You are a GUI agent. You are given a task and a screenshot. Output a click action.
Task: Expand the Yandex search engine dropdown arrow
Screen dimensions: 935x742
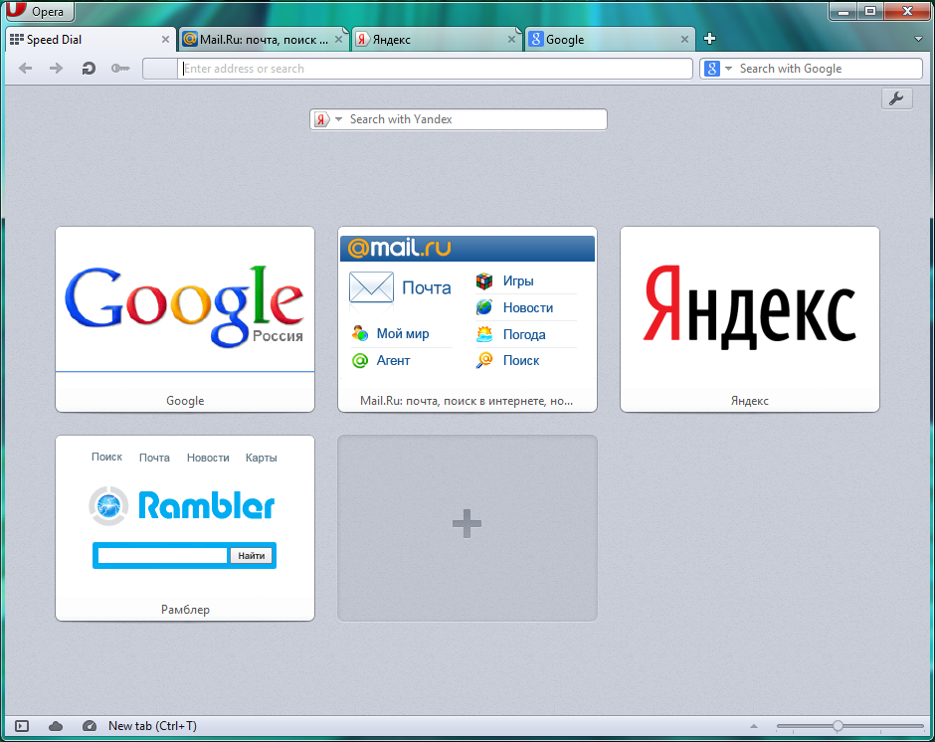[339, 119]
